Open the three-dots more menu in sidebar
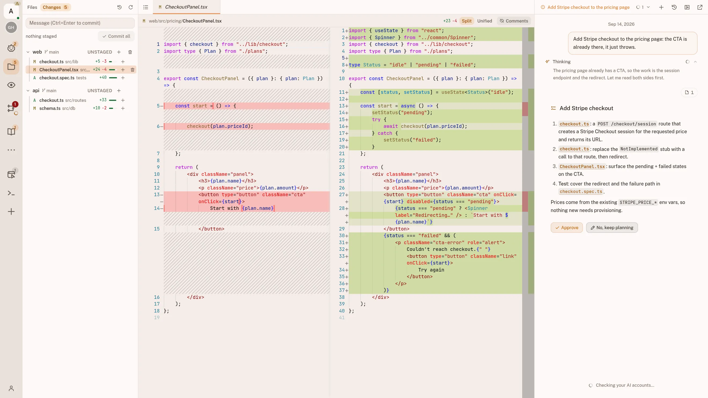 11,150
